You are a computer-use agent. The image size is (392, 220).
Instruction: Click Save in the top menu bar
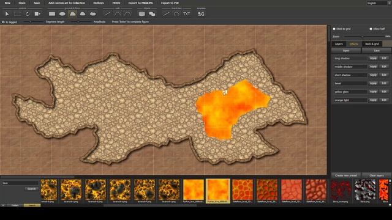[x=37, y=3]
